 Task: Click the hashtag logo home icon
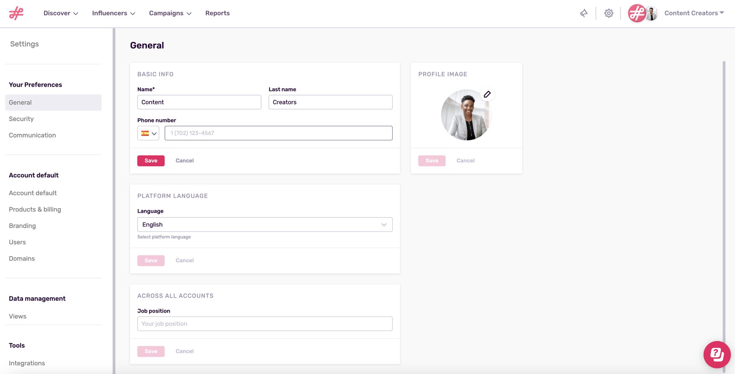[x=16, y=13]
